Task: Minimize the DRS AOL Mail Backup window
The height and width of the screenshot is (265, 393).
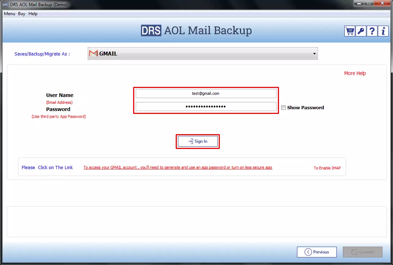Action: tap(359, 3)
